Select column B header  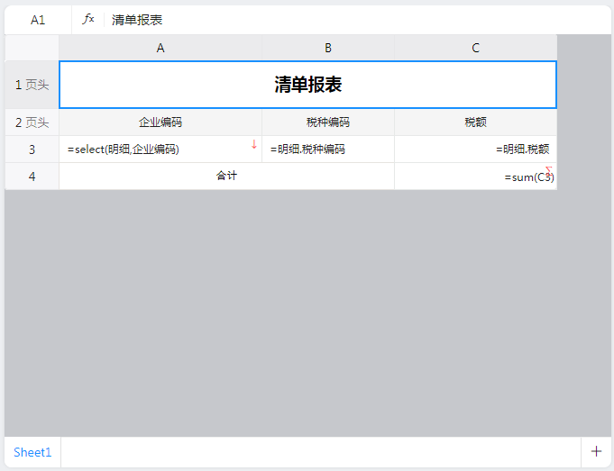(x=328, y=48)
